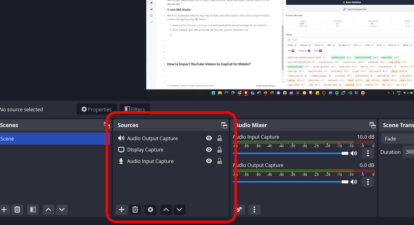Click Show version history in the document

pyautogui.click(x=266, y=86)
